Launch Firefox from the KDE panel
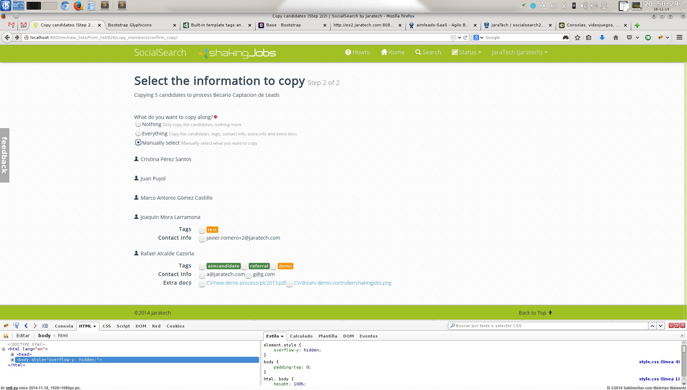The width and height of the screenshot is (687, 390). [78, 5]
